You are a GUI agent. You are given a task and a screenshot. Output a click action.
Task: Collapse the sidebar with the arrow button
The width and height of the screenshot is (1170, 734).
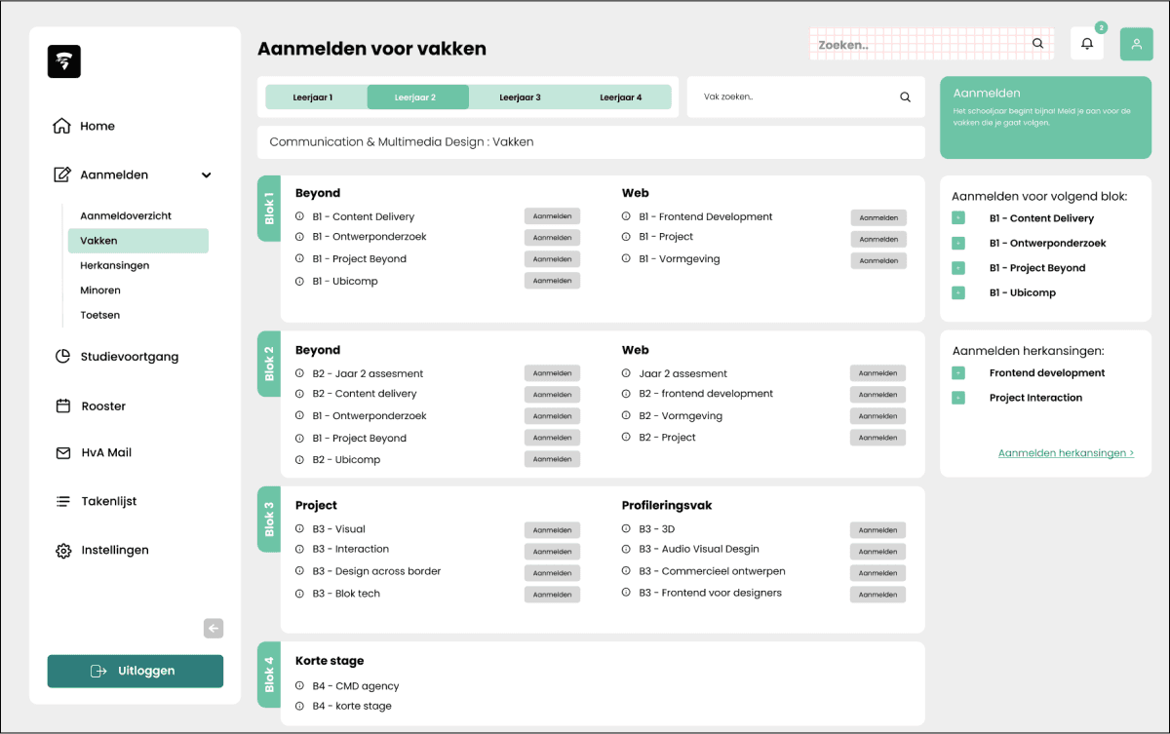[x=214, y=629]
